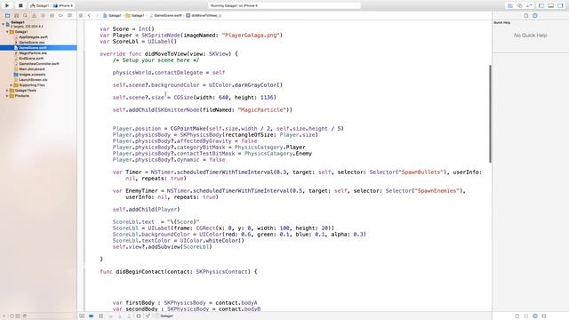Hide the debug area button
Screen dimensions: 569x320
(x=82, y=316)
